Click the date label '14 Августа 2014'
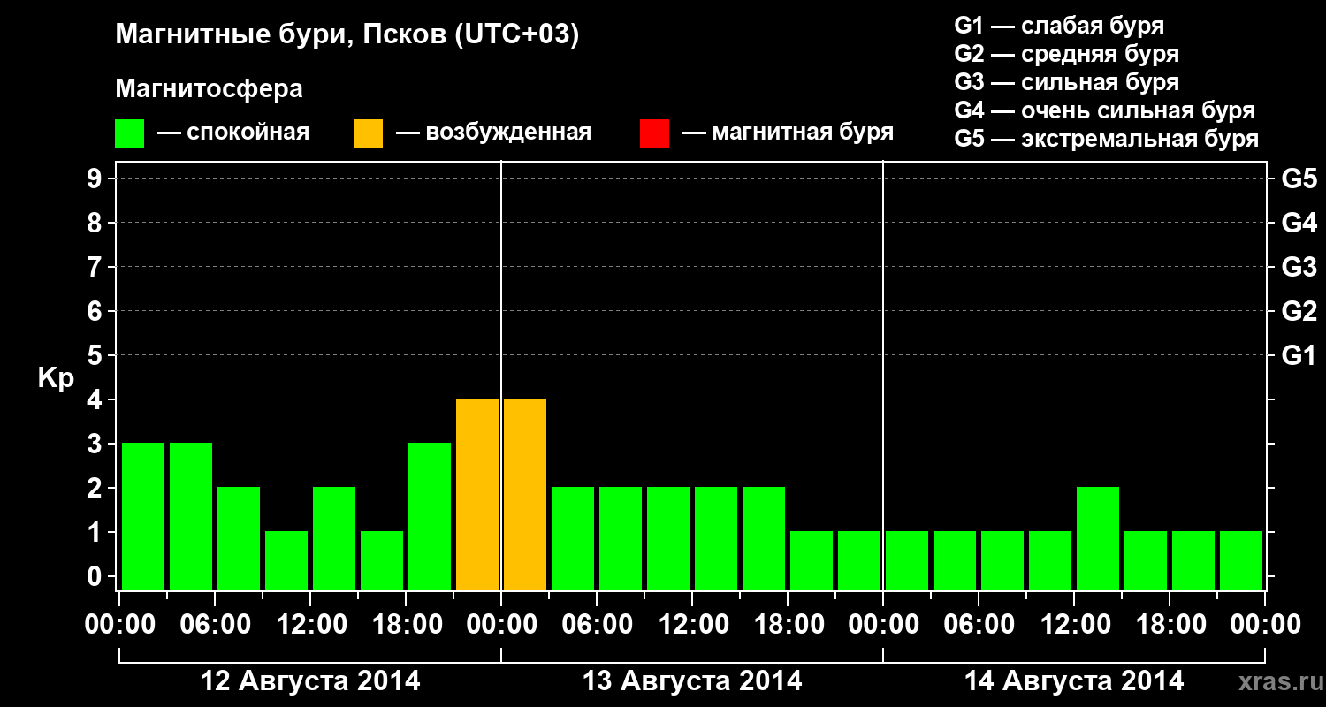The image size is (1326, 707). (1074, 681)
